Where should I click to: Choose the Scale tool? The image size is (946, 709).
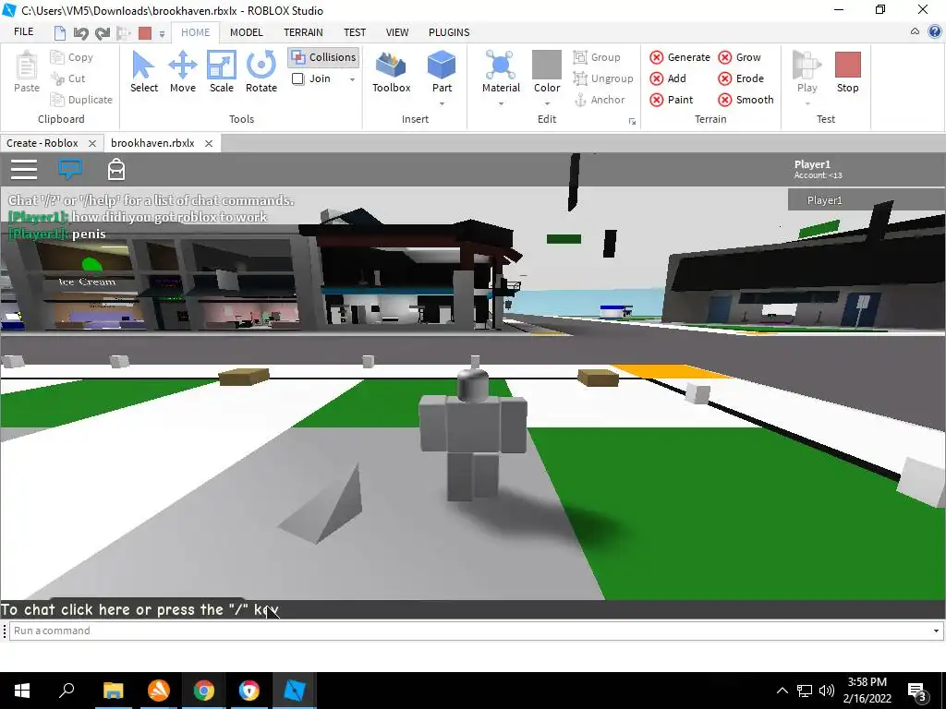222,72
